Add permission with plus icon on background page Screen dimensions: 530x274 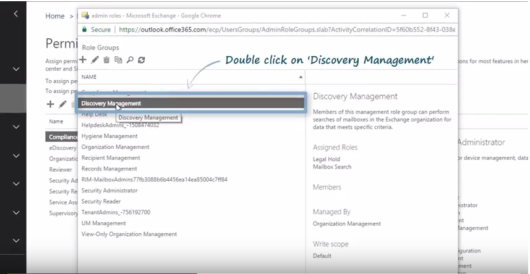(x=50, y=104)
